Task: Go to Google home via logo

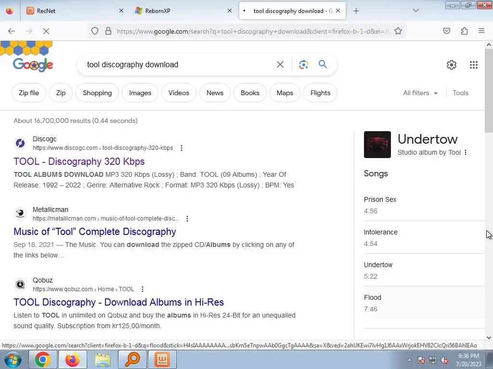Action: coord(33,65)
